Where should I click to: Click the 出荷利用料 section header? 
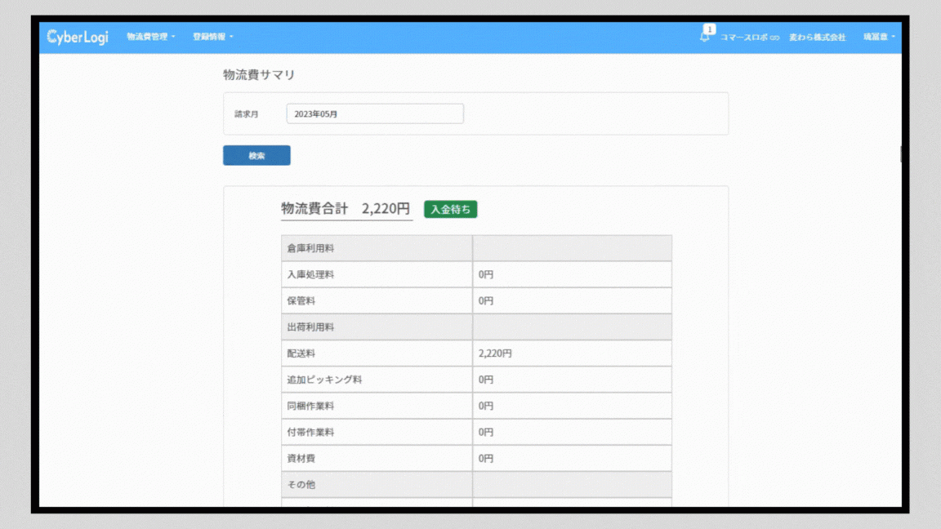(x=311, y=327)
